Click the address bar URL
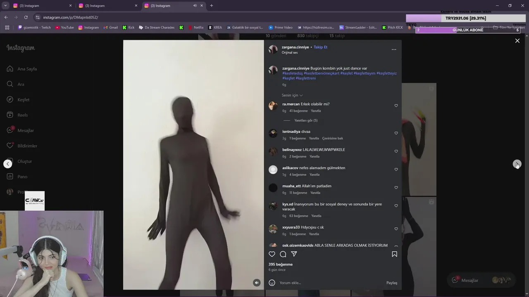The image size is (529, 297). click(71, 17)
